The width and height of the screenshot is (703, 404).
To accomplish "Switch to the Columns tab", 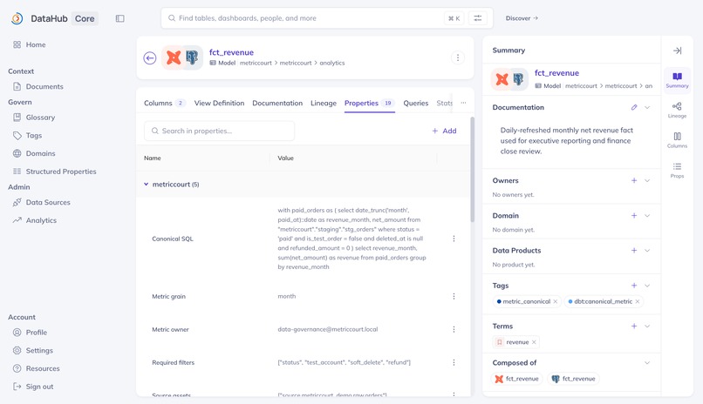I will (165, 104).
